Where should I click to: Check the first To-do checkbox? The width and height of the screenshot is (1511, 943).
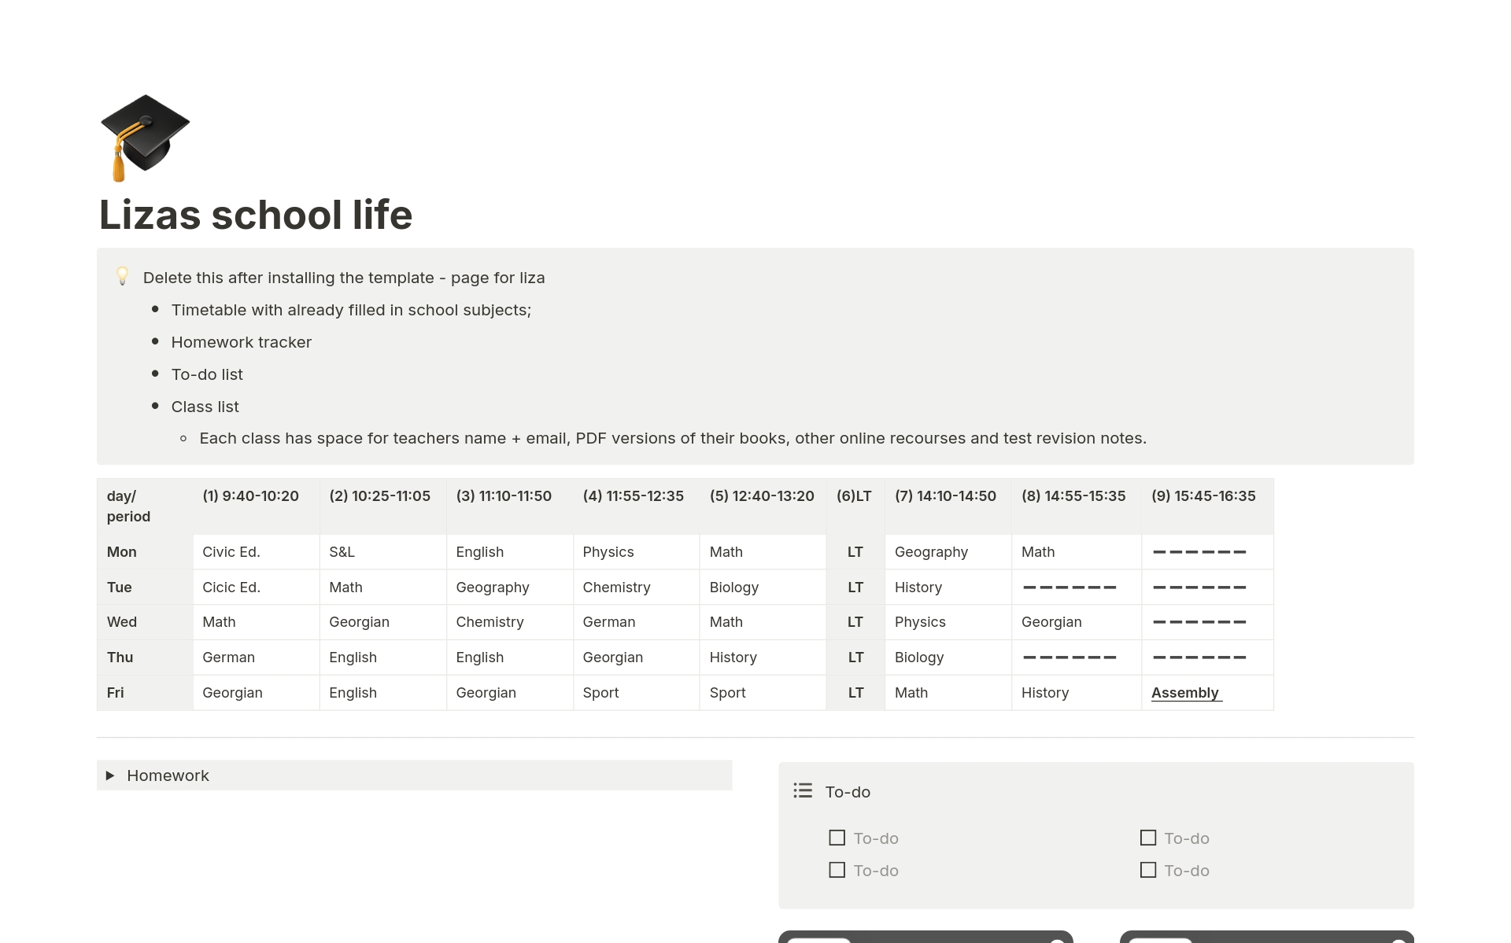click(x=837, y=838)
